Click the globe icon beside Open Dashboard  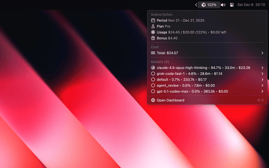(153, 100)
